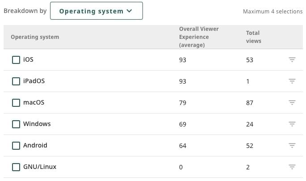Sort by Overall Viewer Experience column header
Viewport: 306px width, 181px height.
tap(198, 37)
